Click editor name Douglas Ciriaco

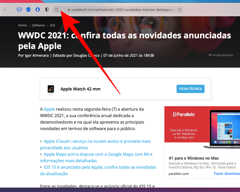click(86, 55)
